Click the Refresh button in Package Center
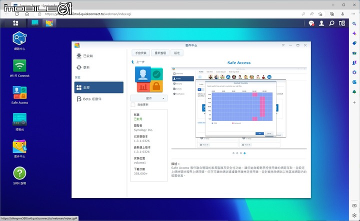The image size is (360, 221). click(x=160, y=53)
